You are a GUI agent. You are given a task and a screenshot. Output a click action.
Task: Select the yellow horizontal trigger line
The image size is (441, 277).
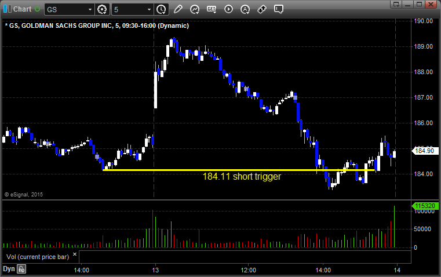click(x=239, y=170)
